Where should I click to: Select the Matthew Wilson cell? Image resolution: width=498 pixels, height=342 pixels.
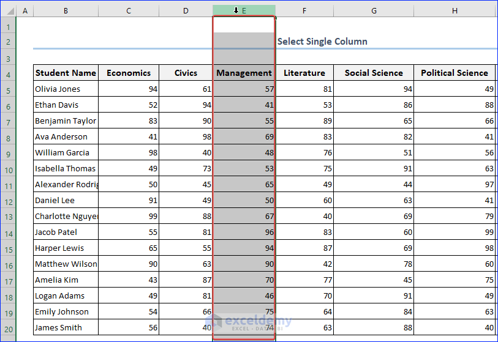click(x=66, y=264)
